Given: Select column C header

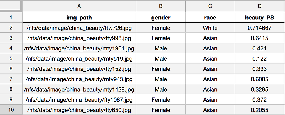Looking at the screenshot, I should point(210,6).
